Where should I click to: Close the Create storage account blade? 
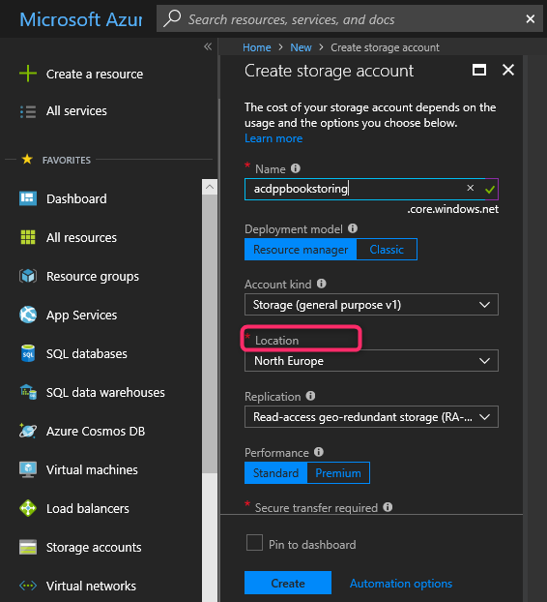[508, 70]
